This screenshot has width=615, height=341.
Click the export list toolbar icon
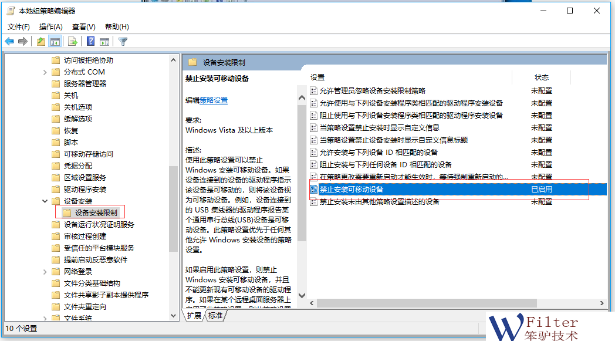point(73,41)
